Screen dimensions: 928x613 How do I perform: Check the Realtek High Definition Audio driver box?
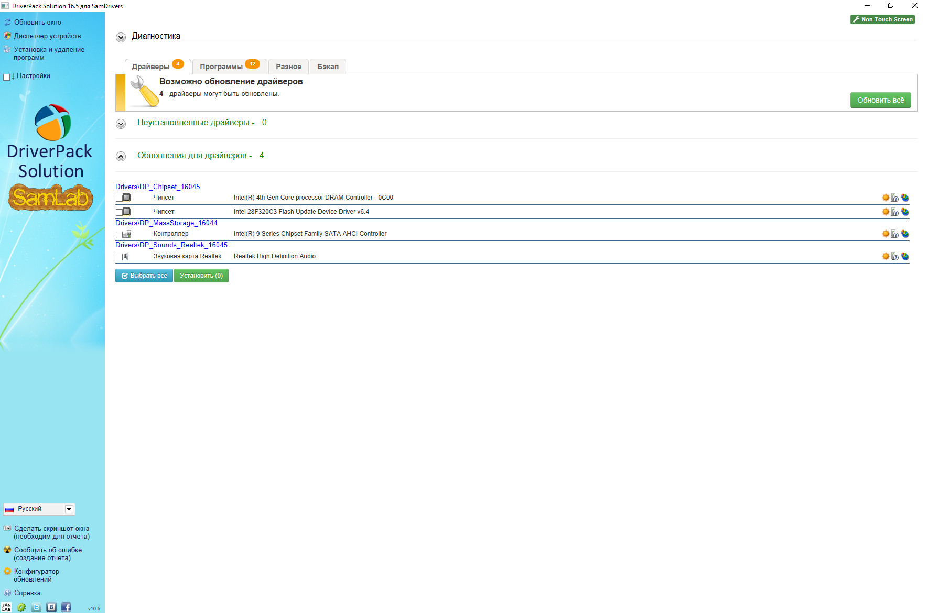119,257
